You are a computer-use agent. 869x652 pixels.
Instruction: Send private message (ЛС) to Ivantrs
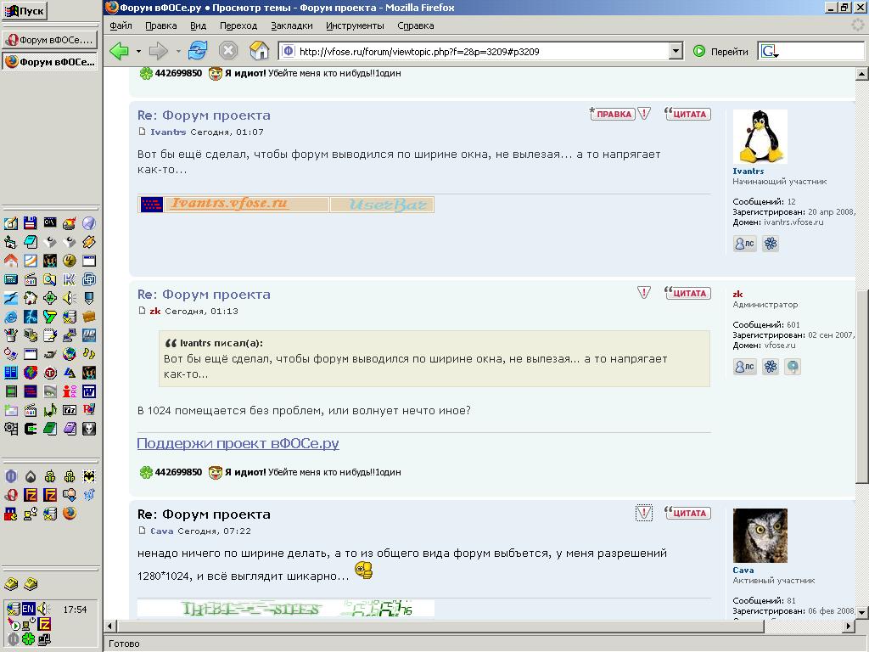click(x=744, y=244)
